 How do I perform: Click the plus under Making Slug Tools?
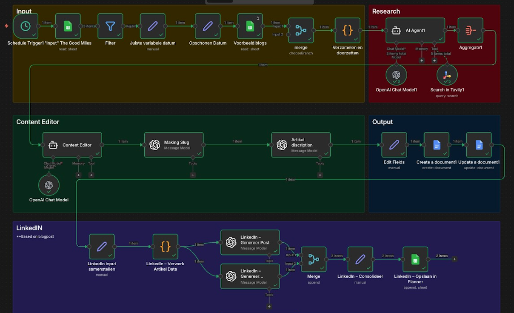[193, 175]
